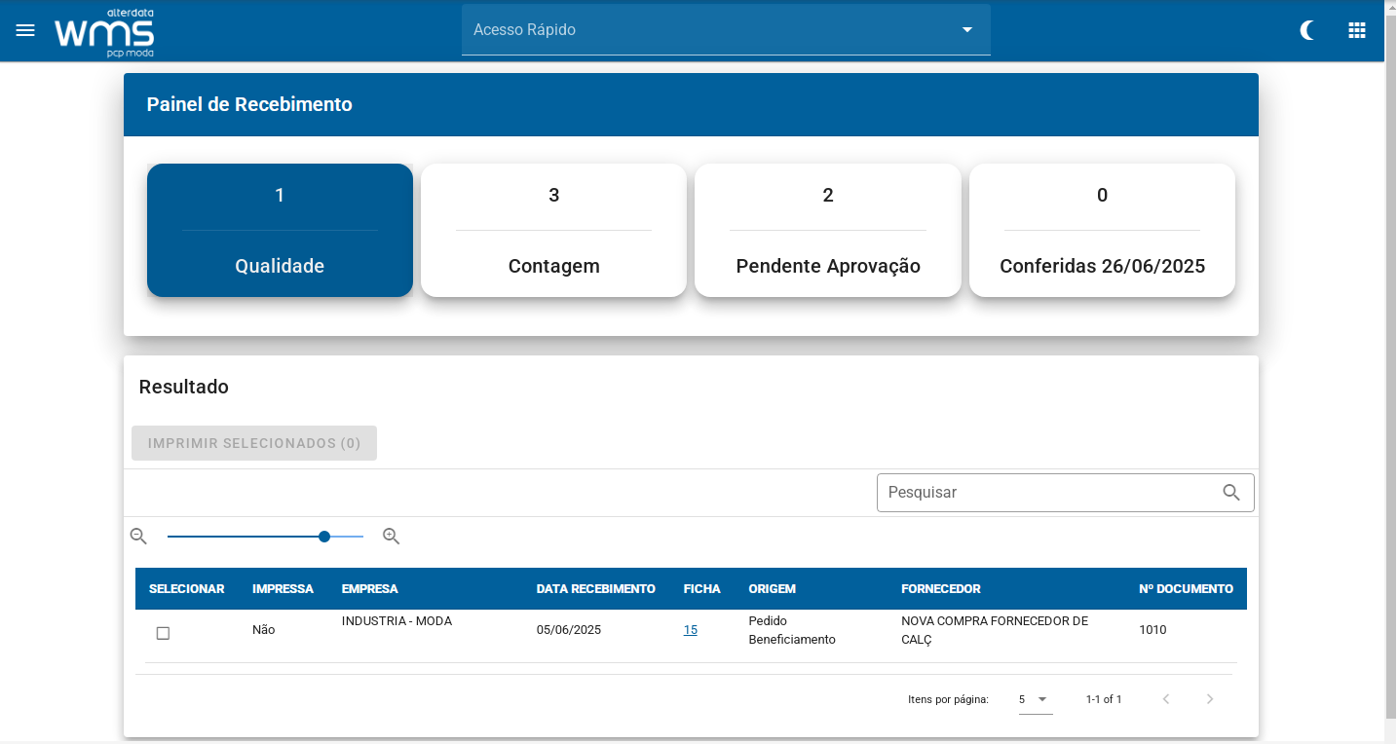This screenshot has height=744, width=1398.
Task: Click the date 05/06/2025 cell
Action: click(x=569, y=630)
